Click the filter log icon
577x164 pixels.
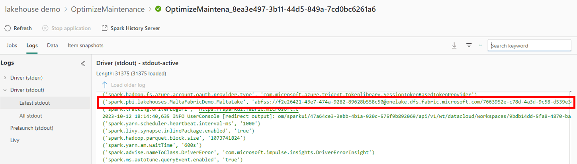(x=469, y=46)
